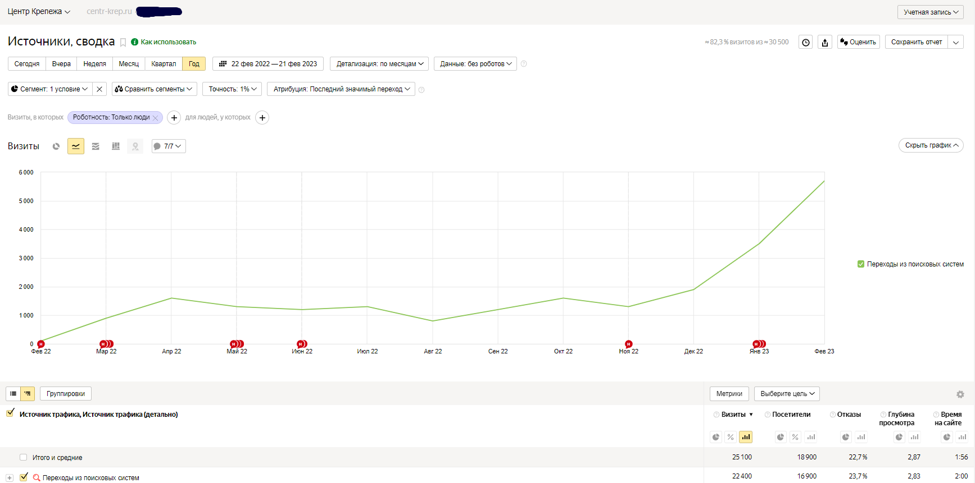Click the clock history icon
This screenshot has height=483, width=975.
[x=806, y=42]
